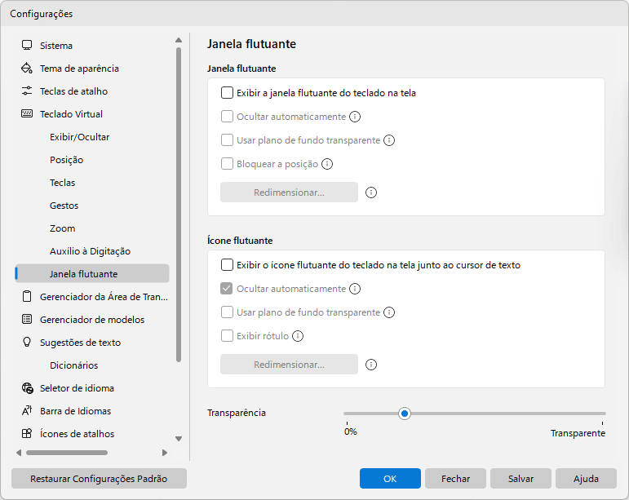This screenshot has height=500, width=629.
Task: Click info icon beside Ícone flutuante Usar plano de fundo transparente
Action: coord(389,312)
